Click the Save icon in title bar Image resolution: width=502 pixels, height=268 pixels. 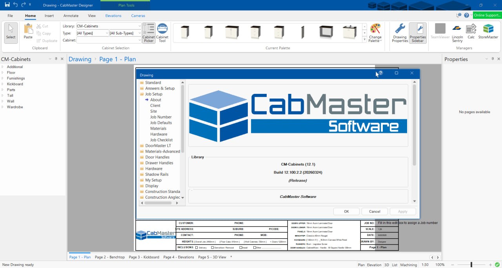7,5
